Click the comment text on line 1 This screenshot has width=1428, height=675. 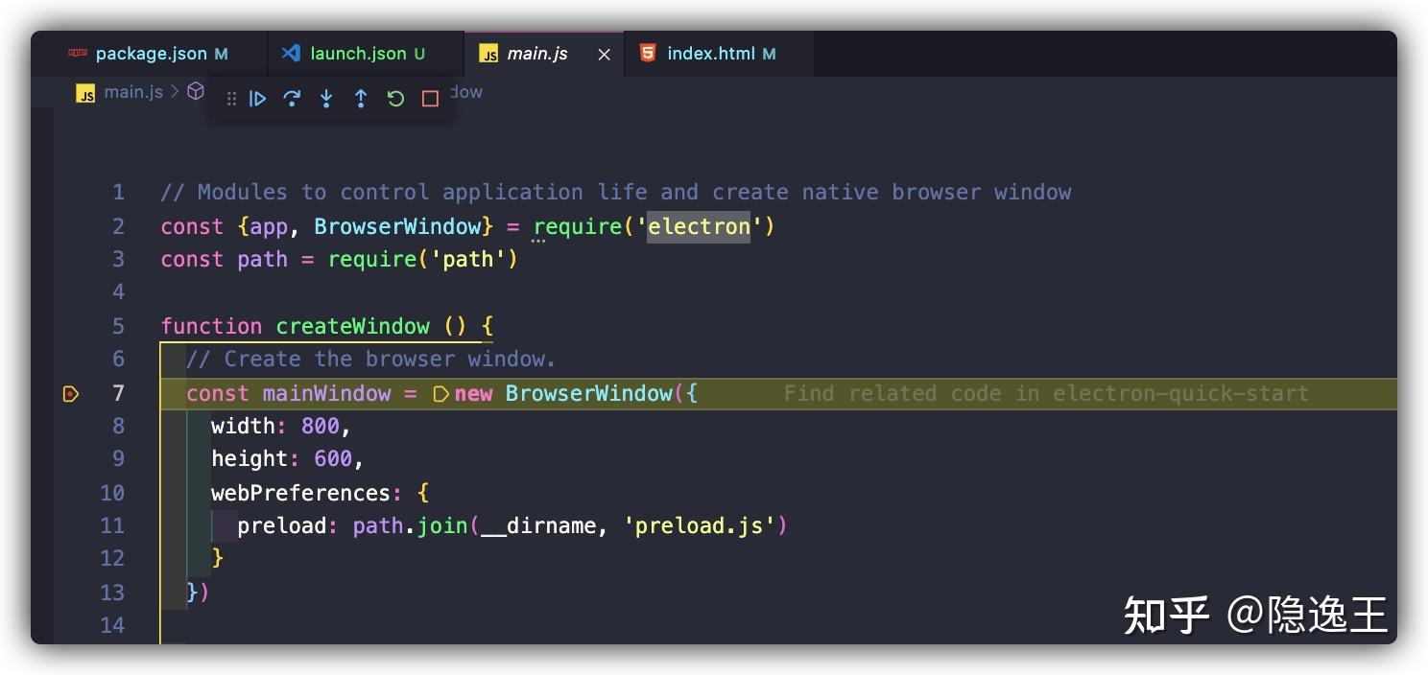click(x=616, y=192)
